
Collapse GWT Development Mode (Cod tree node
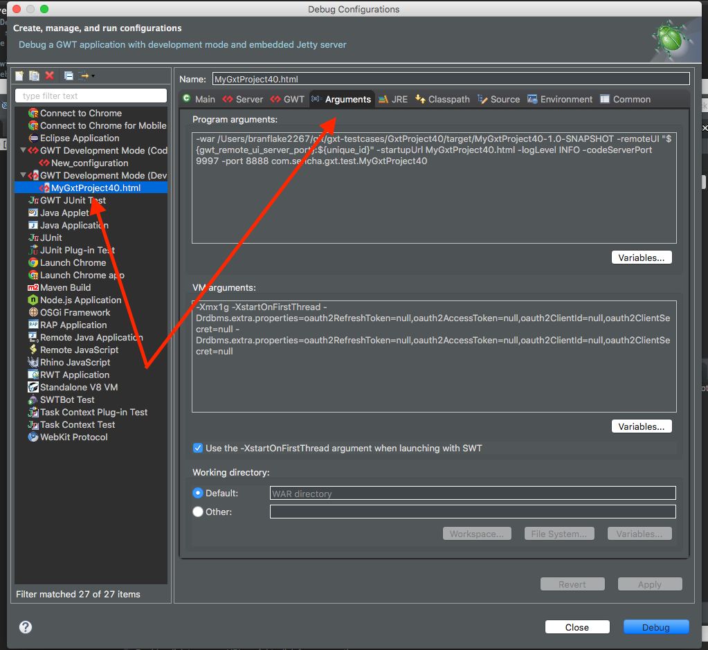click(23, 150)
